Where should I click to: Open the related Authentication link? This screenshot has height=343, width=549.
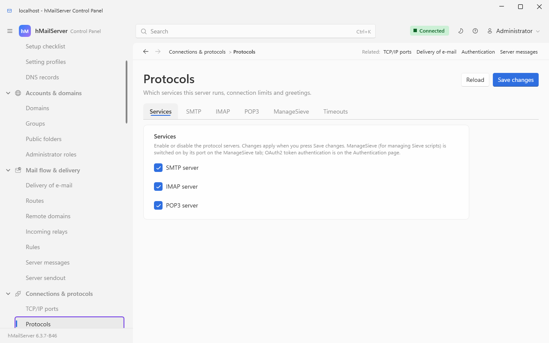(478, 52)
